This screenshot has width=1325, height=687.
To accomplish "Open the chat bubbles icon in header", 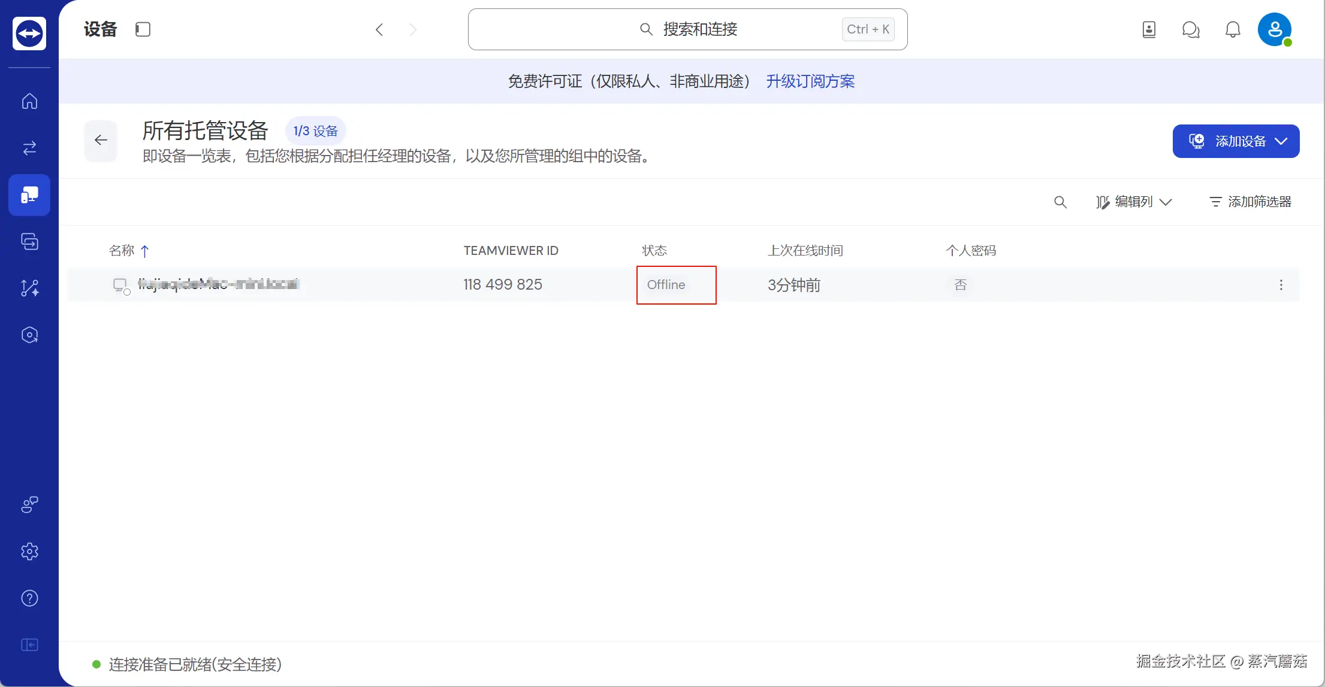I will click(1190, 29).
